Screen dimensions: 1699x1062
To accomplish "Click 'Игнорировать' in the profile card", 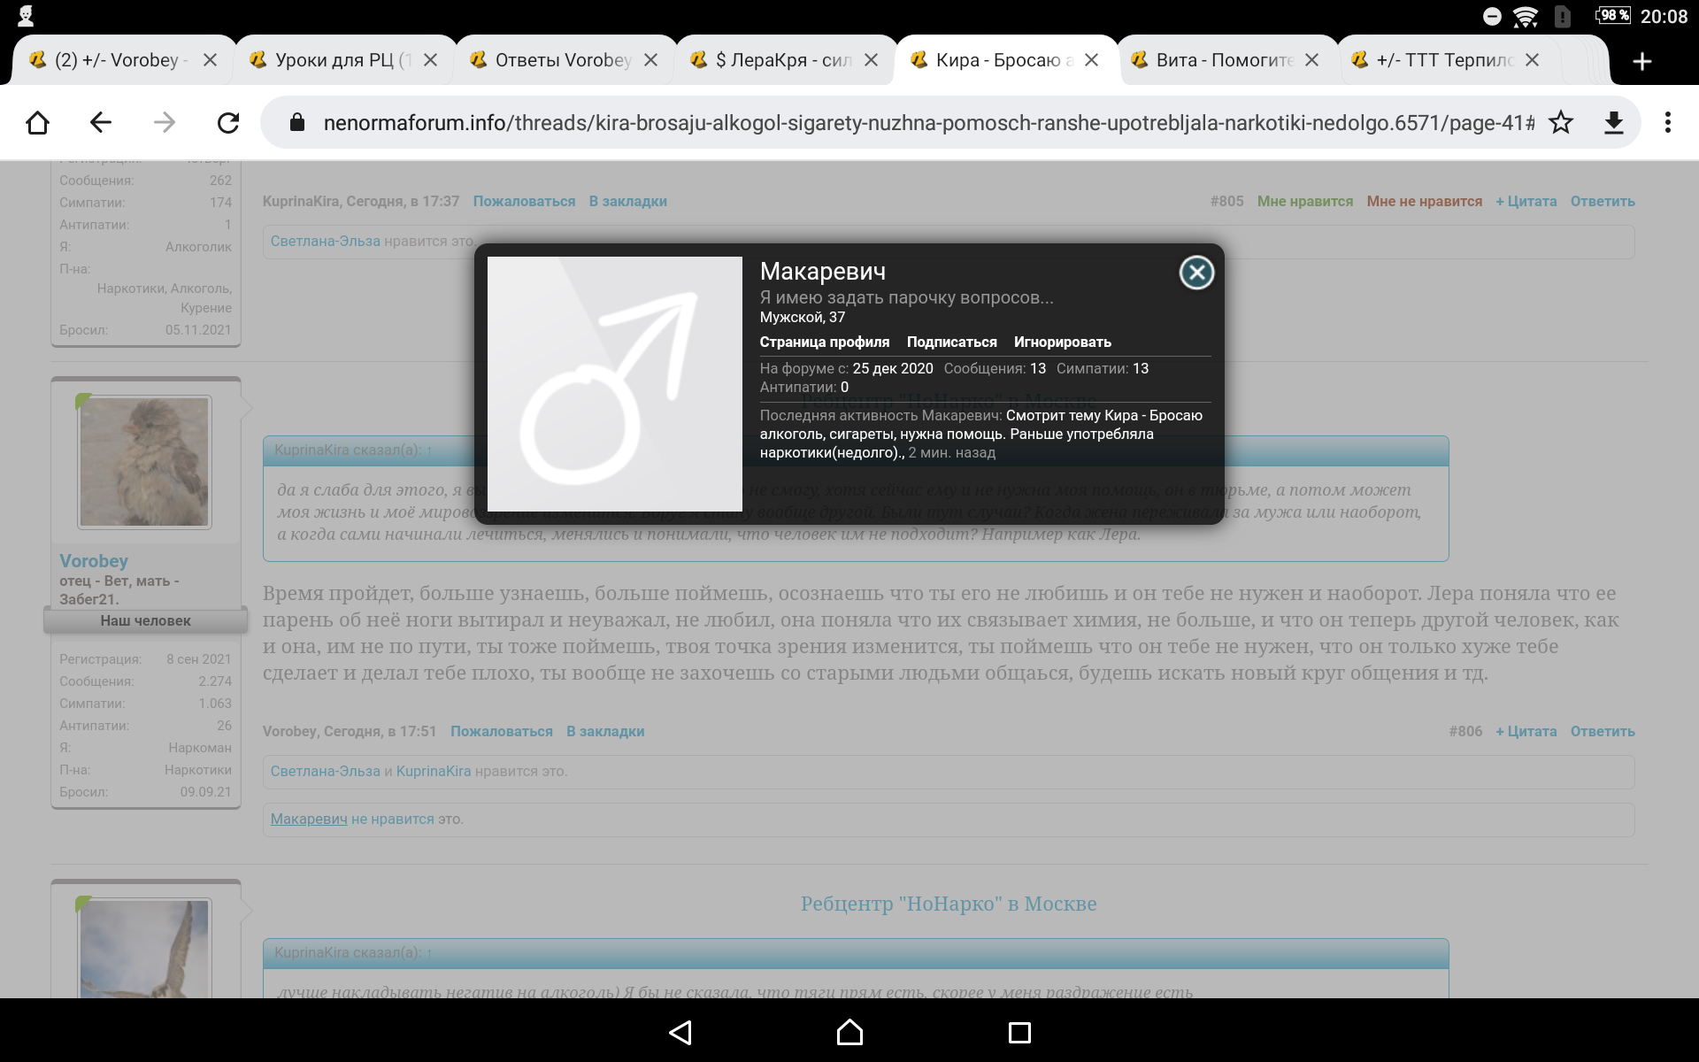I will click(x=1062, y=342).
